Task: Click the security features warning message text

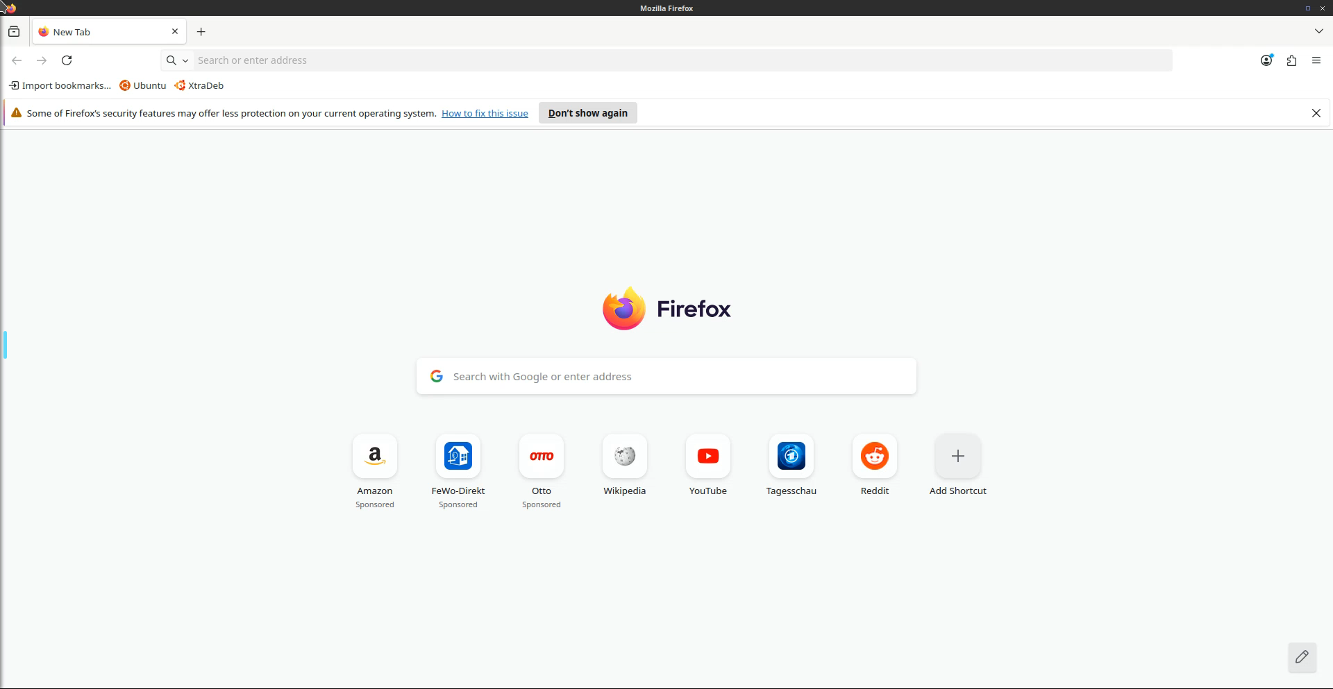Action: (x=231, y=113)
